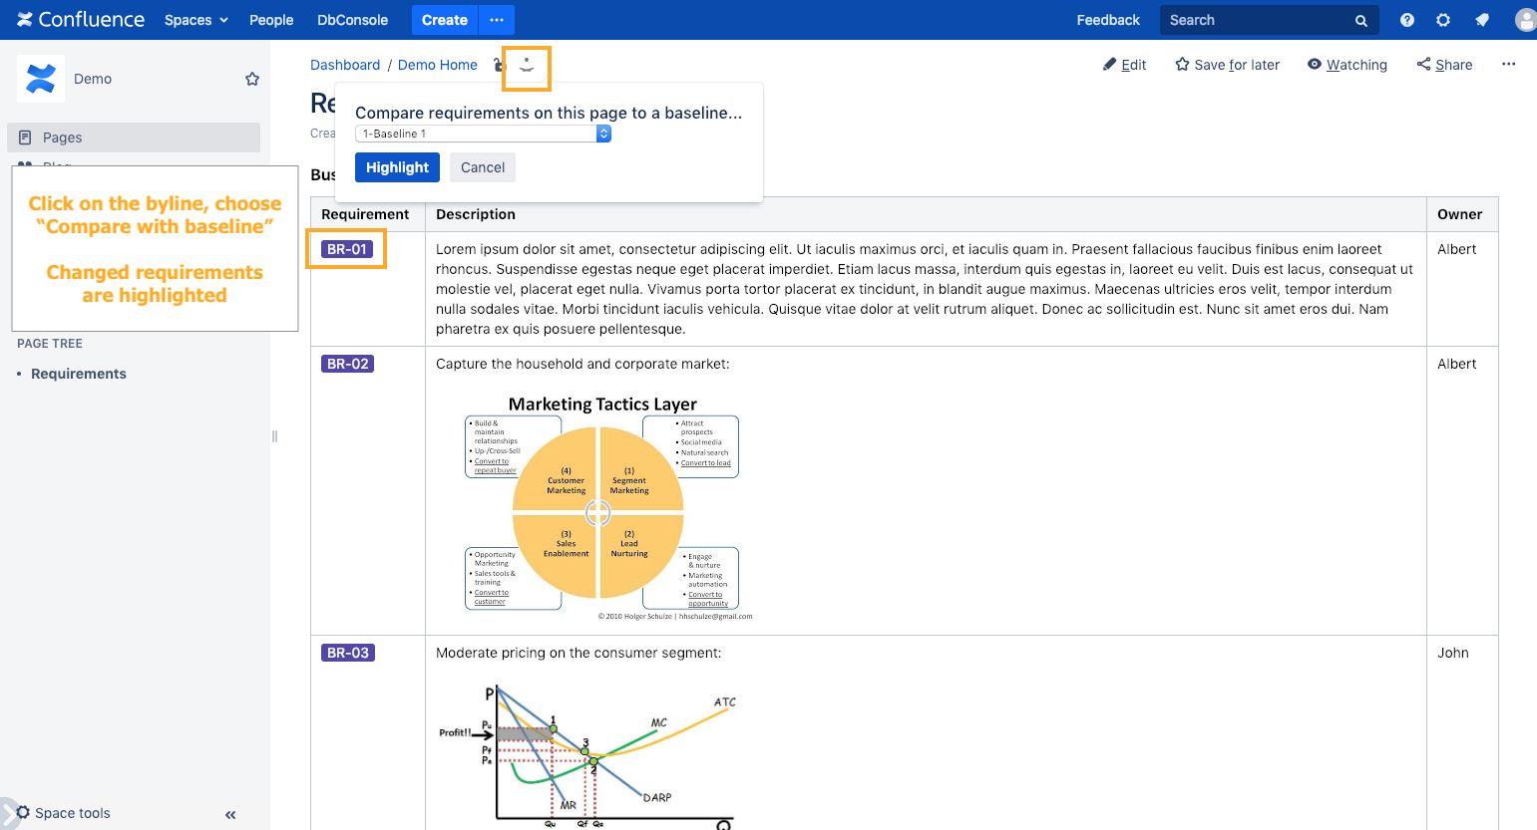
Task: Click in the Search field
Action: 1257,20
